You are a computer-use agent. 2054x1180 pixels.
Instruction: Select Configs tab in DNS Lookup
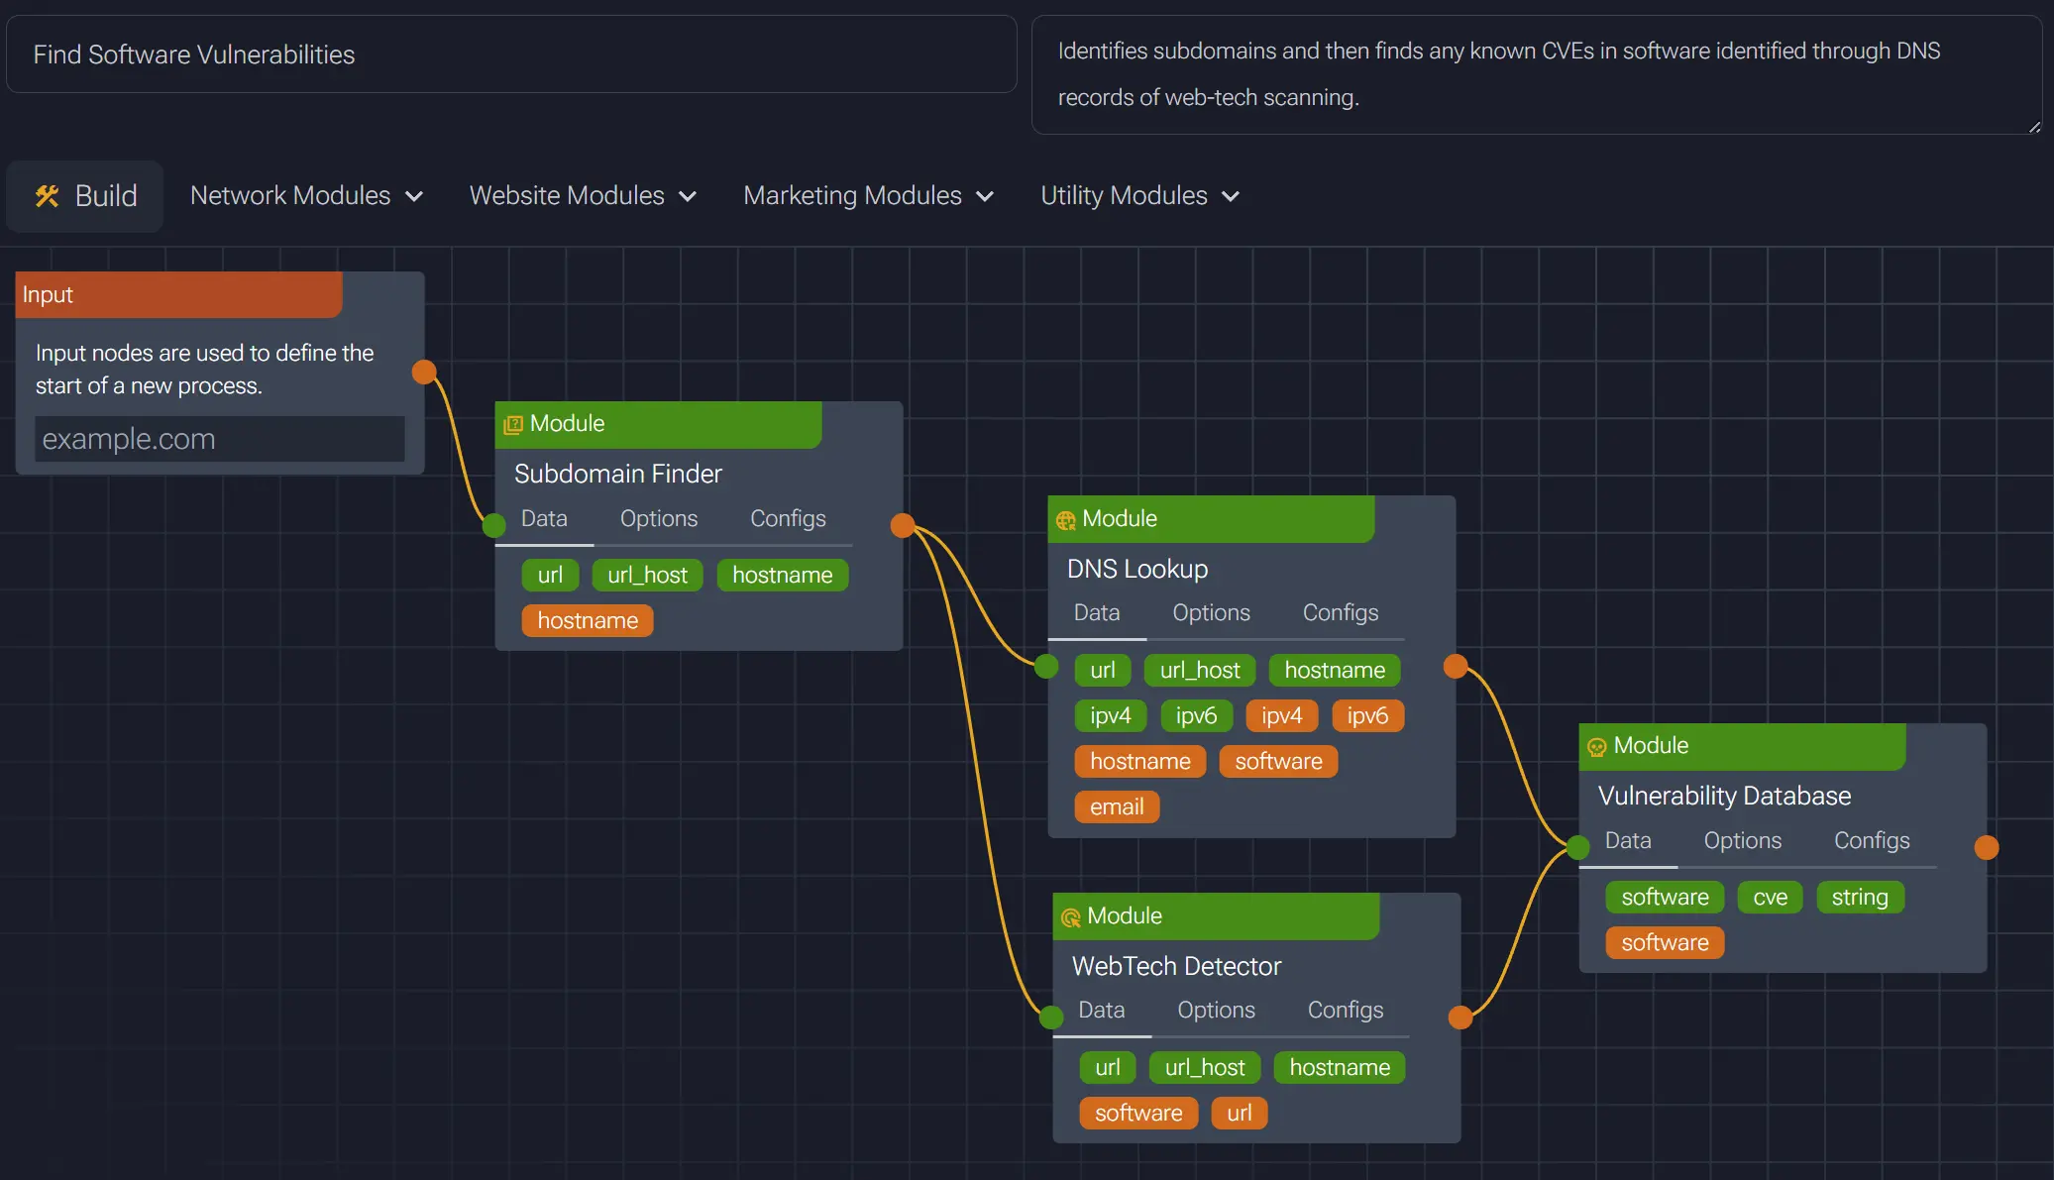point(1340,612)
